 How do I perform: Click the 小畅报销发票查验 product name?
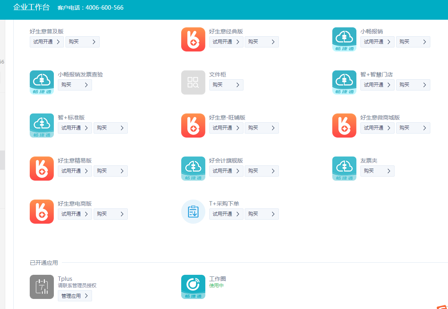(80, 74)
